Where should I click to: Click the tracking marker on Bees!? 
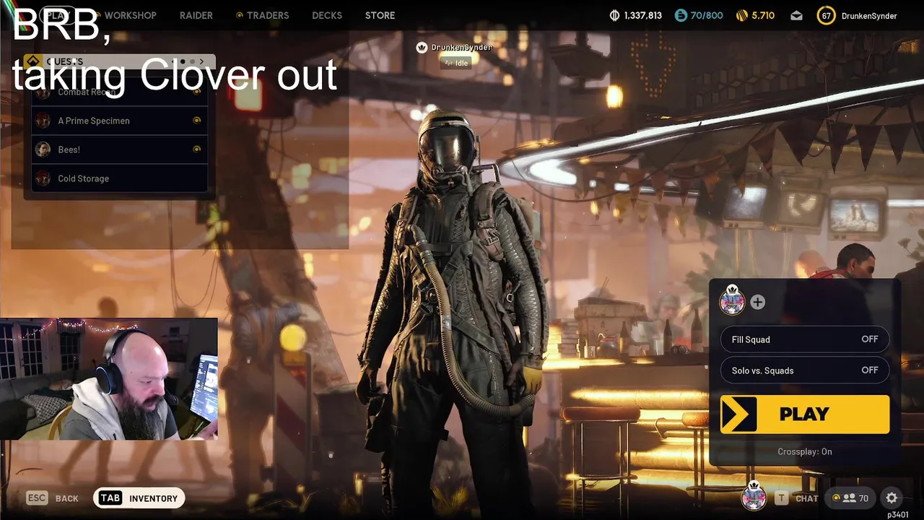[196, 149]
